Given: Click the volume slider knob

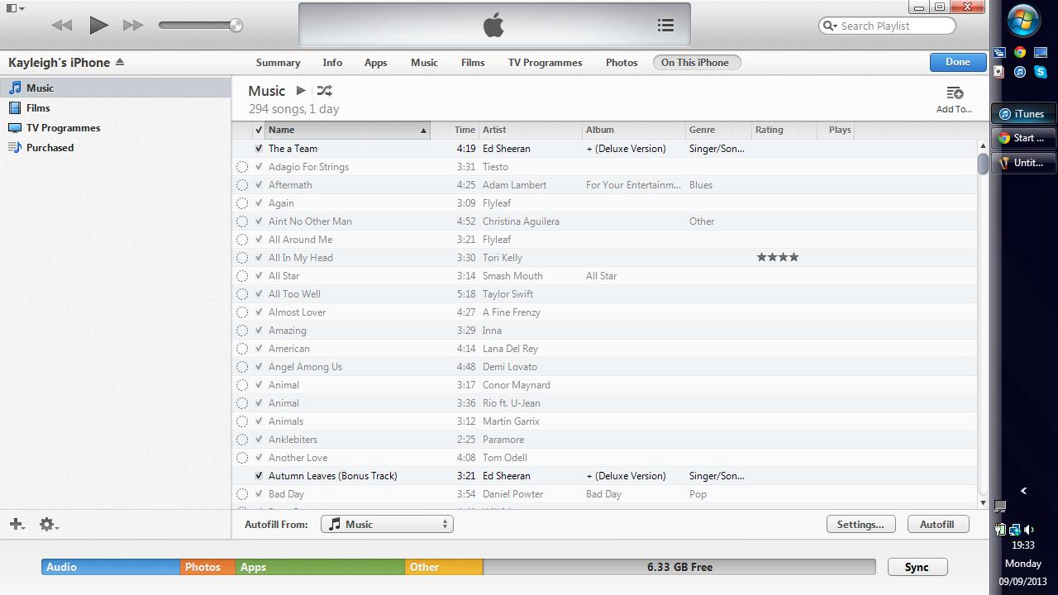Looking at the screenshot, I should [236, 26].
